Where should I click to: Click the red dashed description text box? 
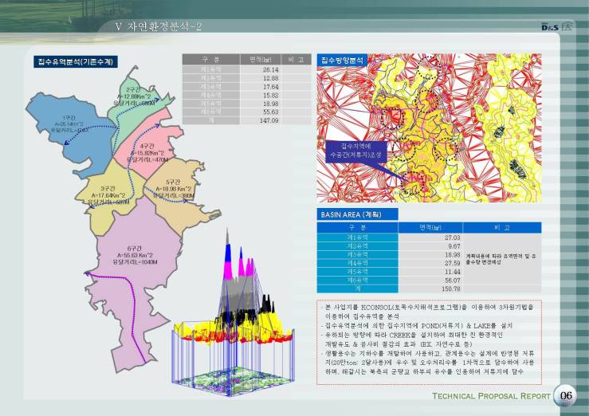click(x=429, y=339)
